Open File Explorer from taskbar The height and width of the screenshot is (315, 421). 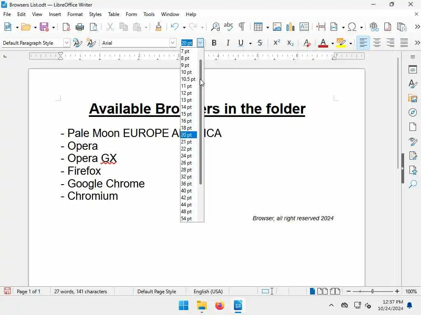pyautogui.click(x=201, y=305)
